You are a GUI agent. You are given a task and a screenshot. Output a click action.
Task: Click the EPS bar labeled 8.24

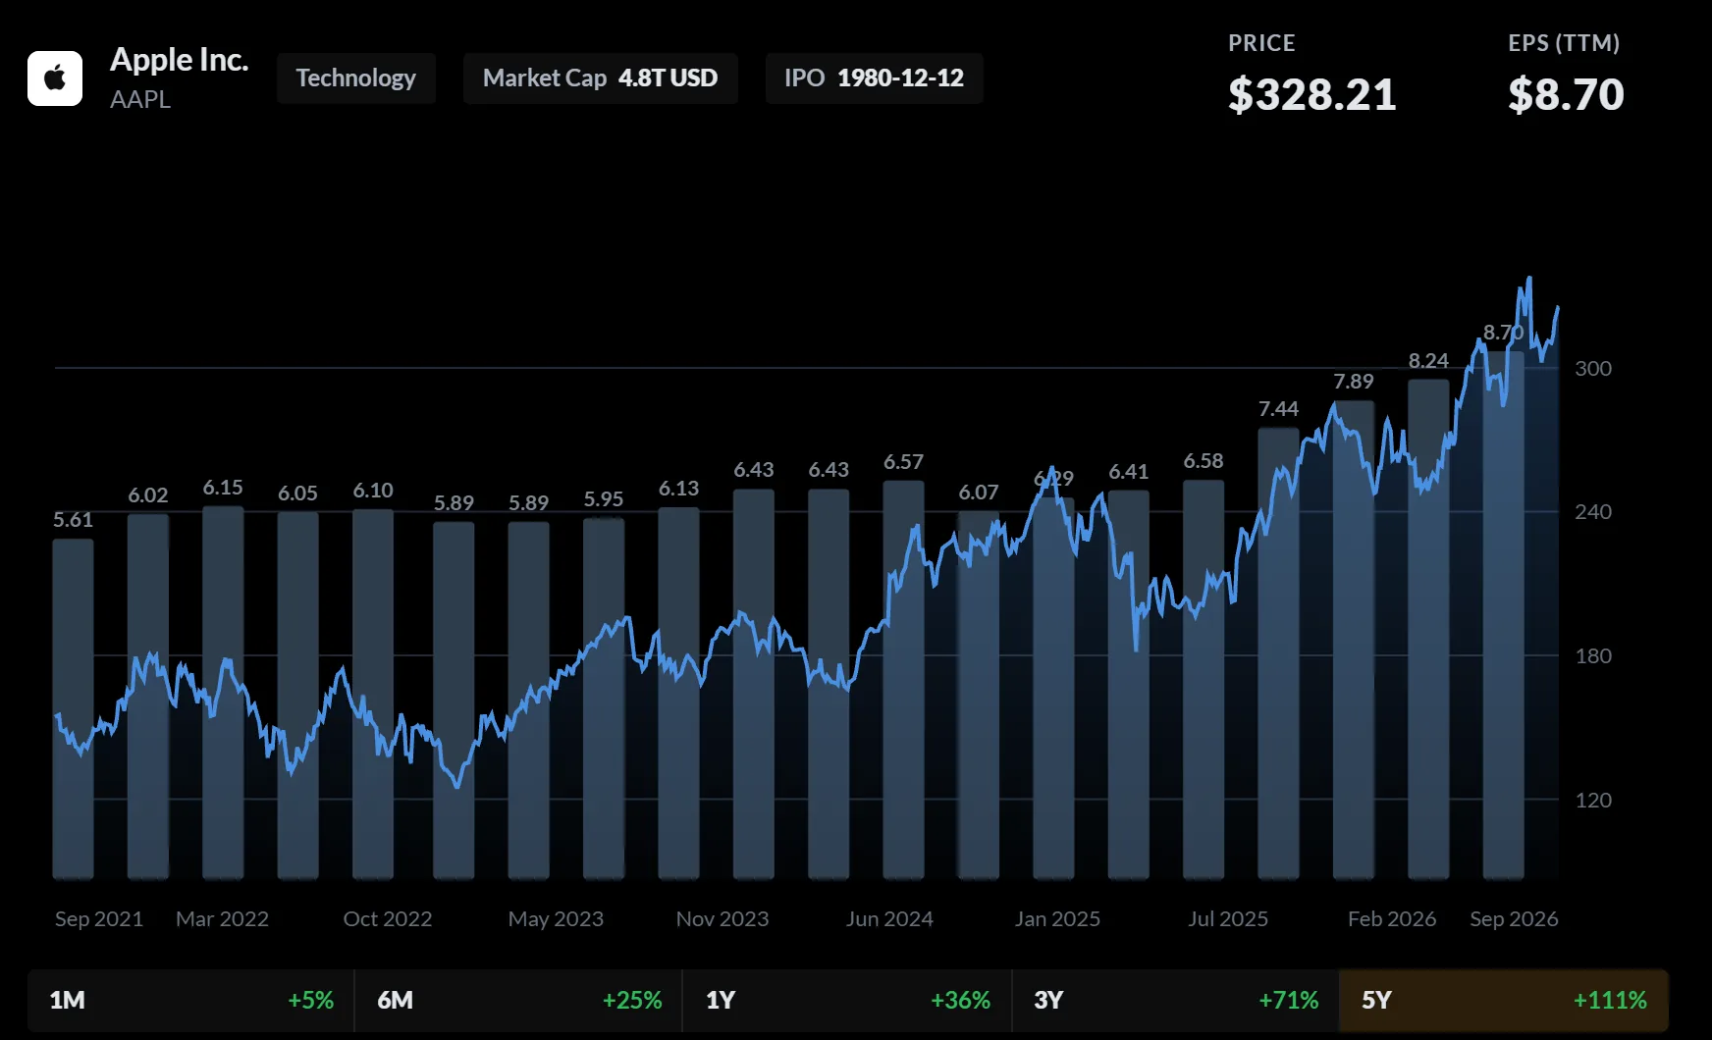(1428, 629)
